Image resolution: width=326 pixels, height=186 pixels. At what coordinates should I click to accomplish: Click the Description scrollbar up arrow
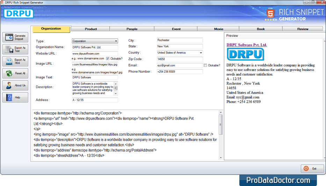116,84
